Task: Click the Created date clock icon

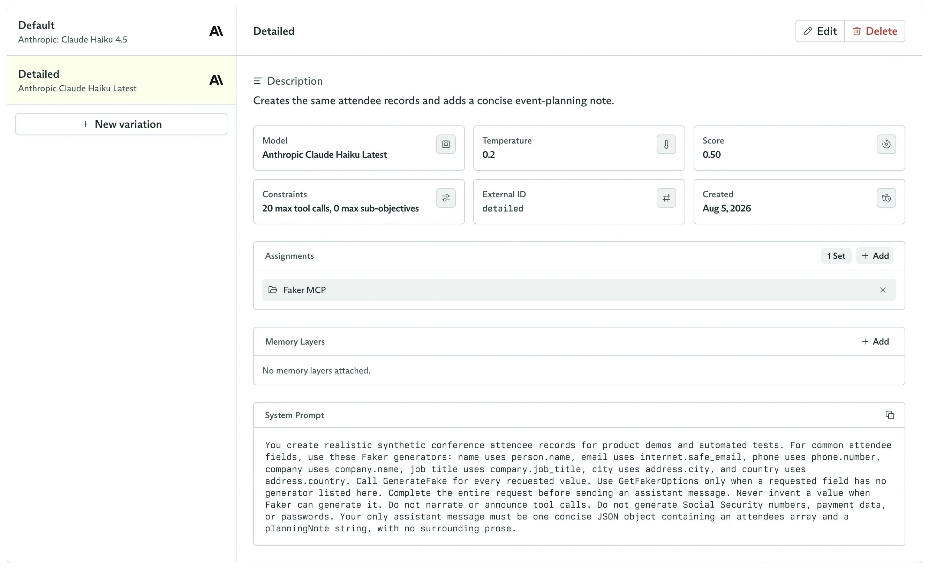Action: (886, 198)
